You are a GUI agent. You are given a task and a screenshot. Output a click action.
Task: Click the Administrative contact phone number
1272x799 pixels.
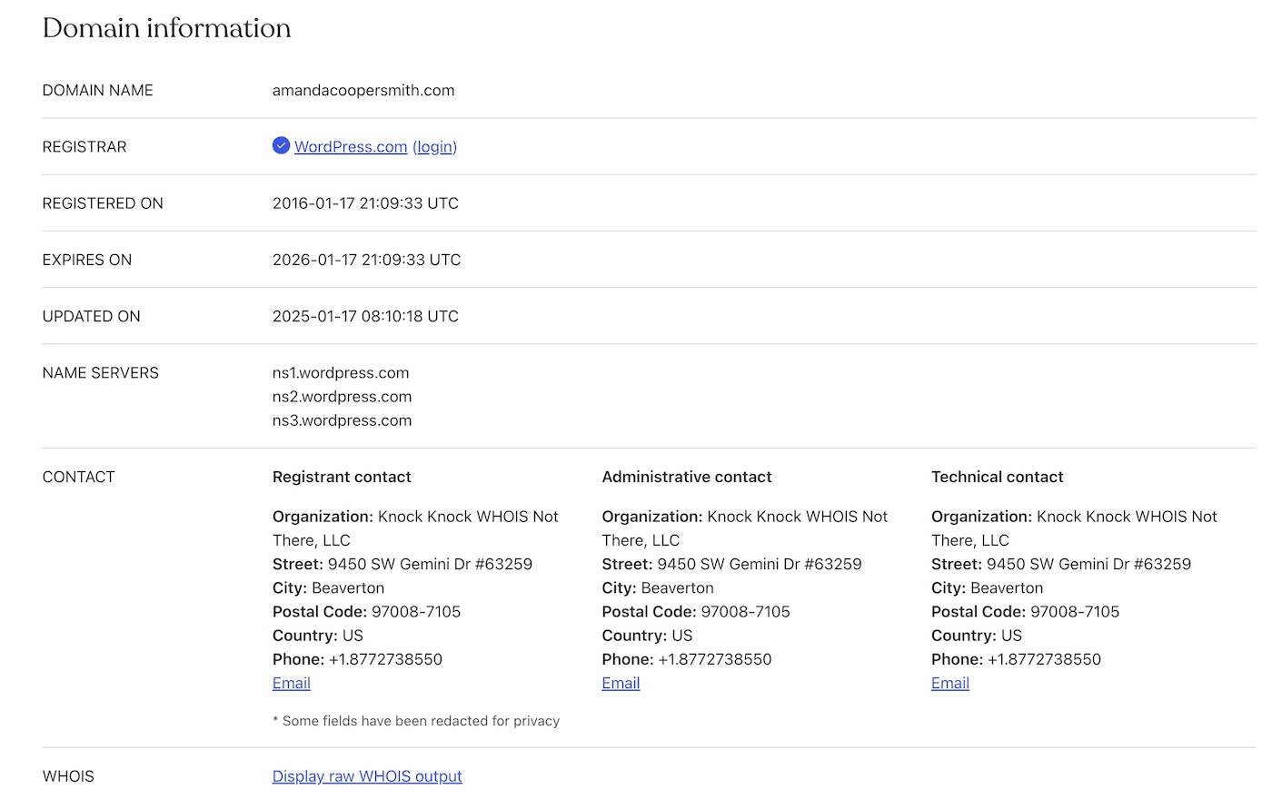point(715,659)
